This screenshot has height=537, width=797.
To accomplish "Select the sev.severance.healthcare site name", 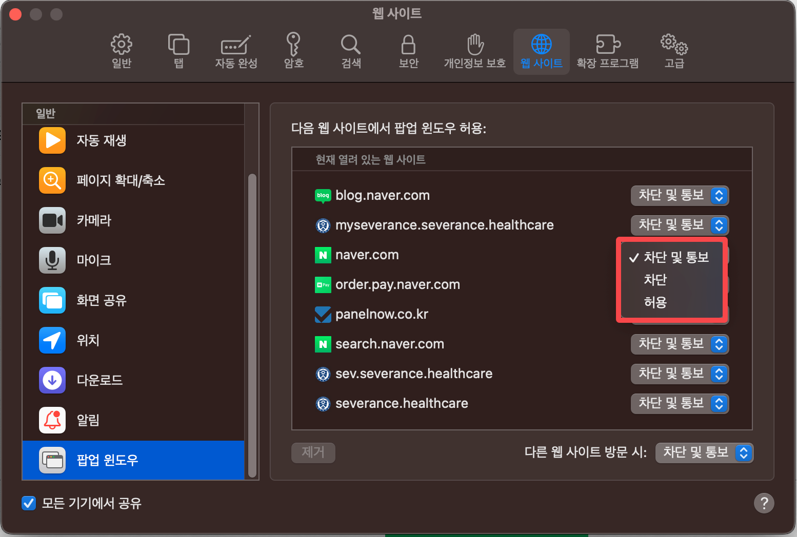I will (x=414, y=374).
